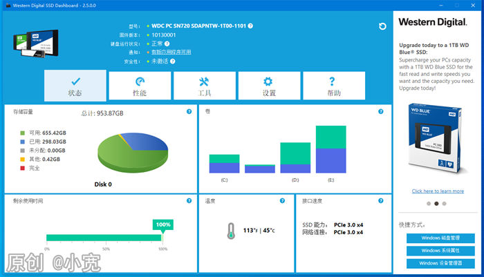Click the SSD drives image at top left
484x277 pixels.
tap(35, 44)
